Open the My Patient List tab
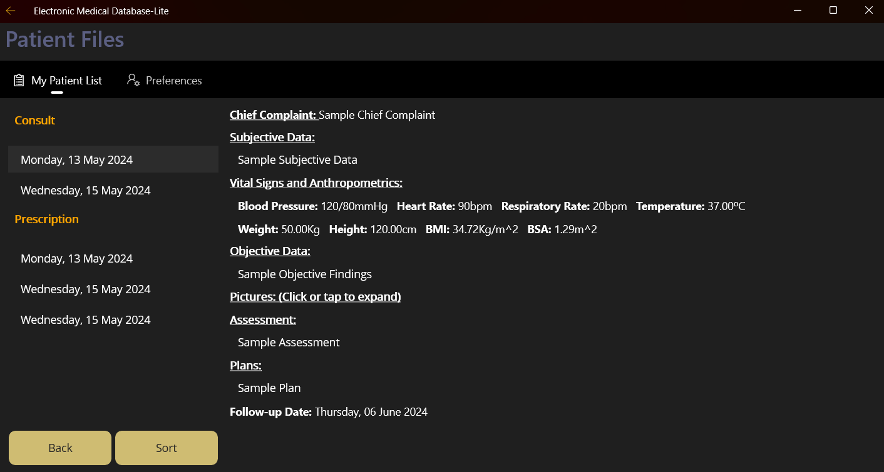 (66, 80)
